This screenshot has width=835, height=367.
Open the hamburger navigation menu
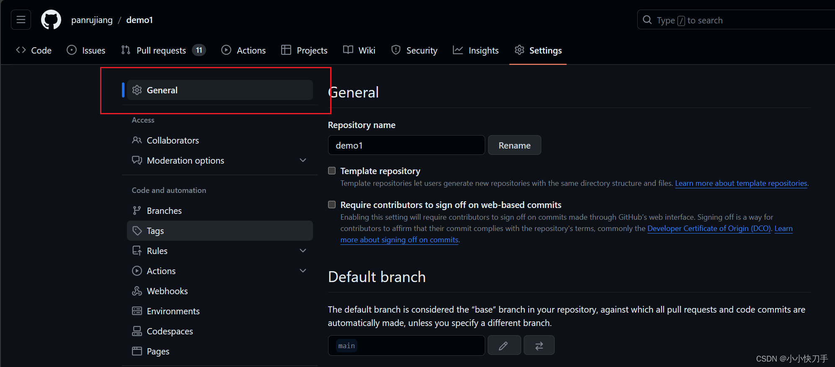(x=21, y=20)
